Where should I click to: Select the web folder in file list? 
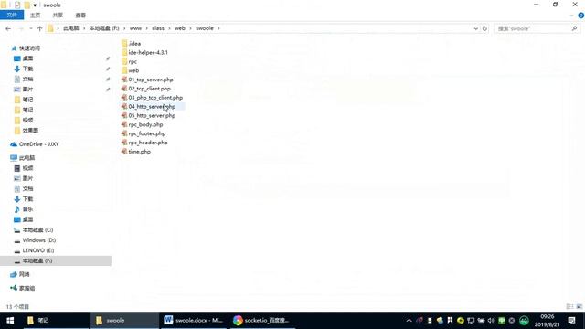tap(130, 70)
